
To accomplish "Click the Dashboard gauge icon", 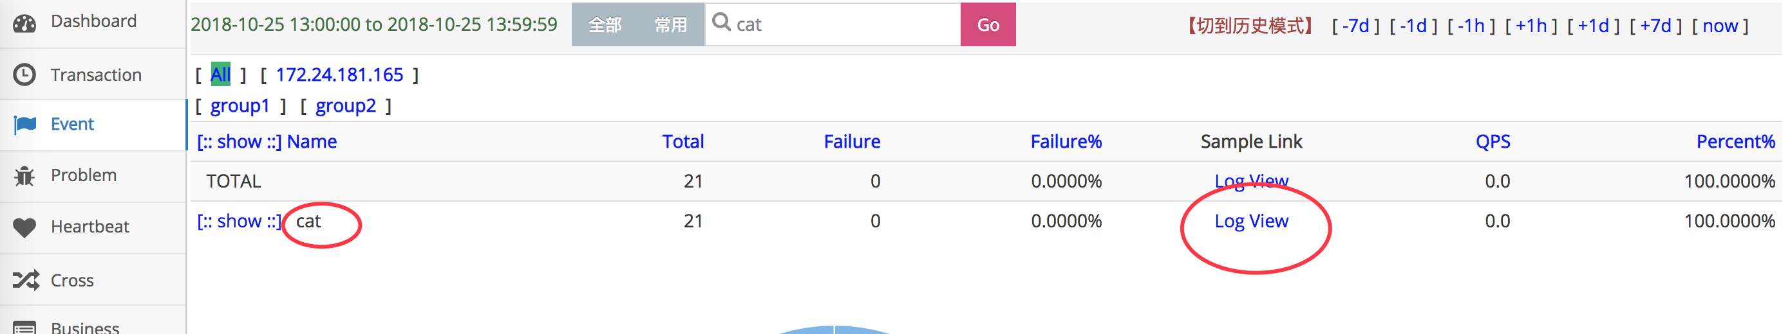I will click(x=25, y=23).
